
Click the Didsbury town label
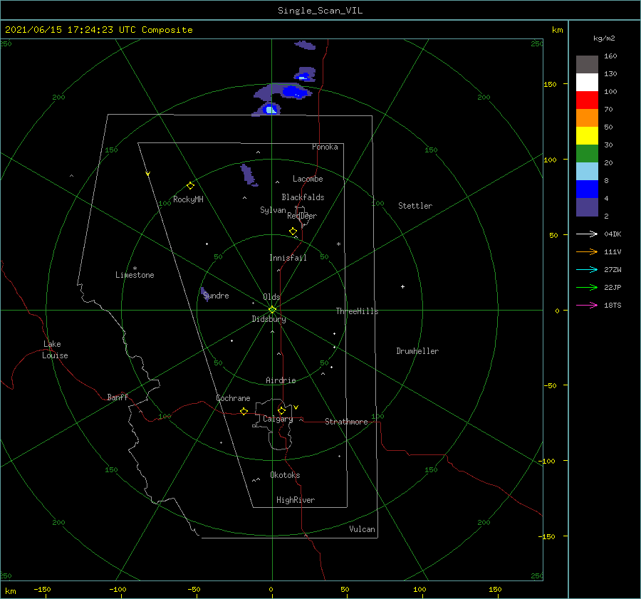tap(269, 319)
